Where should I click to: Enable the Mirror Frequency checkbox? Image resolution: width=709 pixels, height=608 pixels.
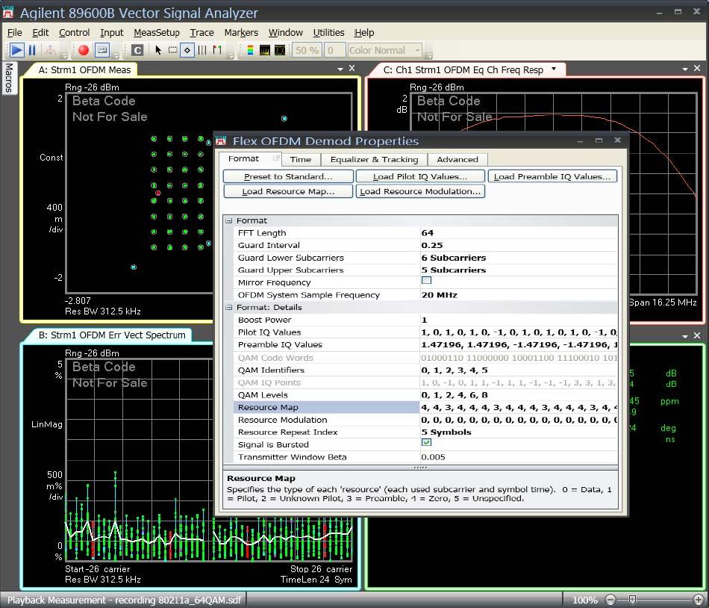pyautogui.click(x=426, y=282)
